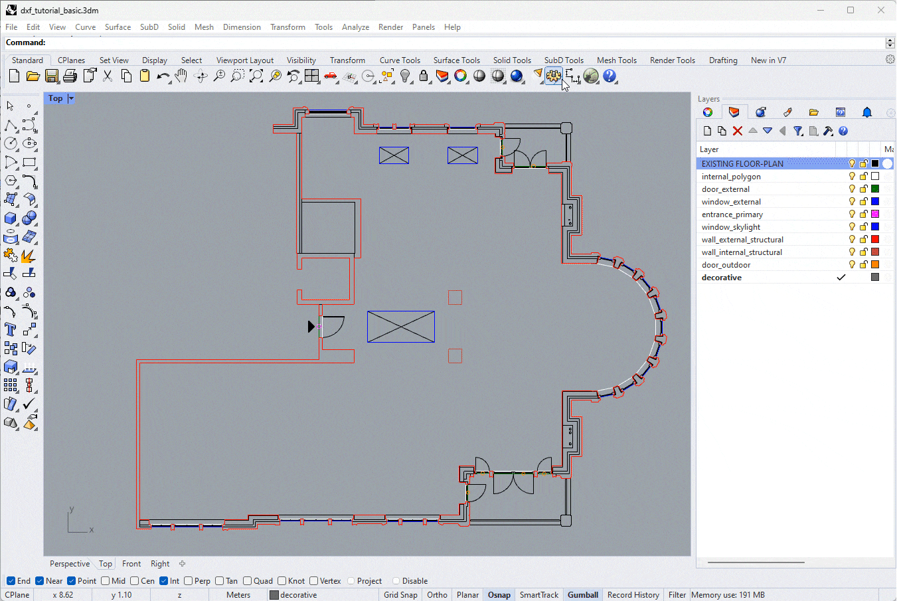Click the Circle tool icon

pyautogui.click(x=11, y=143)
